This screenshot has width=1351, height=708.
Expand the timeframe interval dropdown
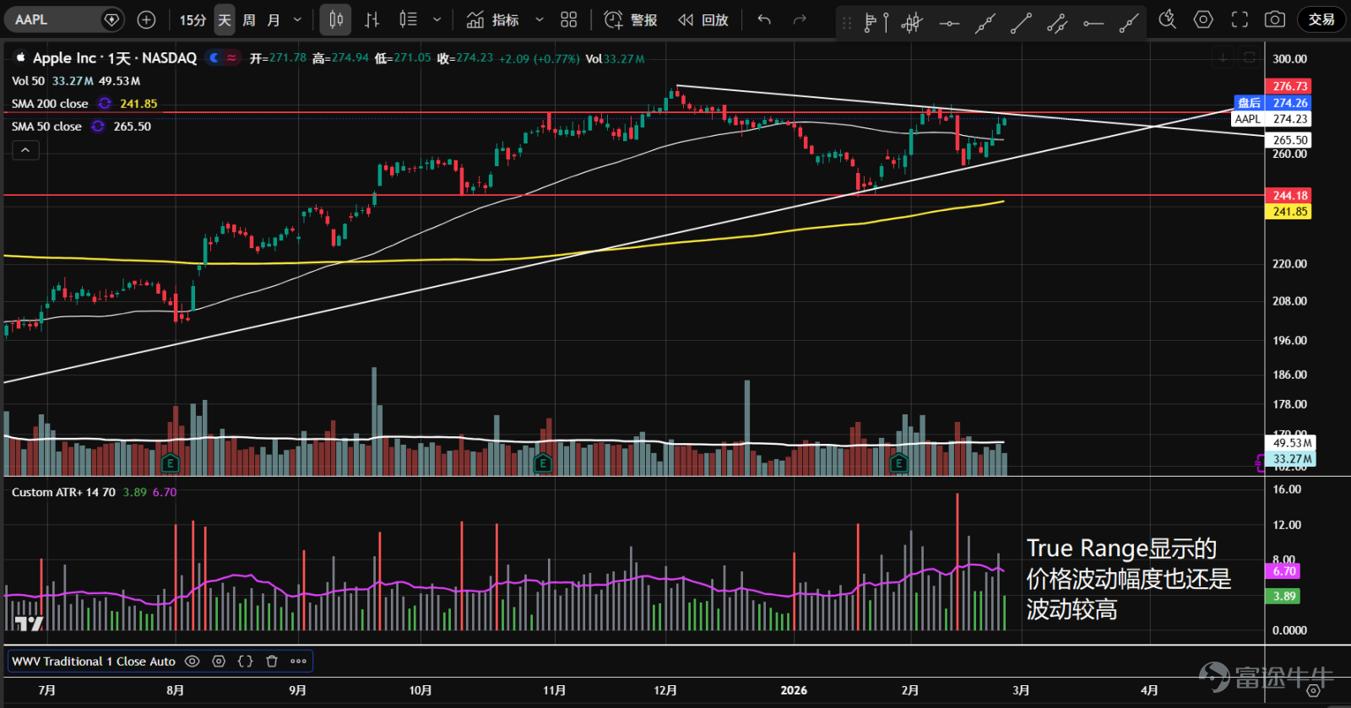[297, 19]
